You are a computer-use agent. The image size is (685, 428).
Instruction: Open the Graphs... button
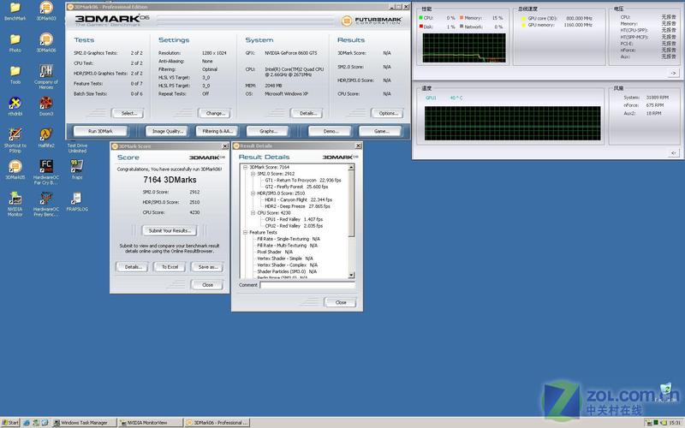click(268, 131)
